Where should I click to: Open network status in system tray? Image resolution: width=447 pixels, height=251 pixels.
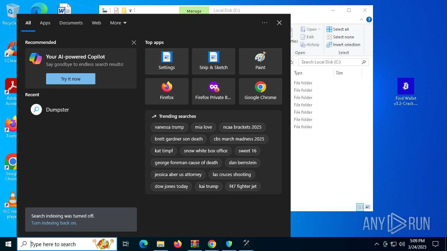(x=394, y=244)
